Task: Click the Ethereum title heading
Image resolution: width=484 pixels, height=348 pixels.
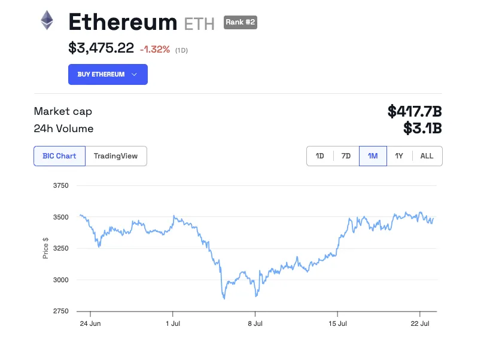Action: [123, 22]
